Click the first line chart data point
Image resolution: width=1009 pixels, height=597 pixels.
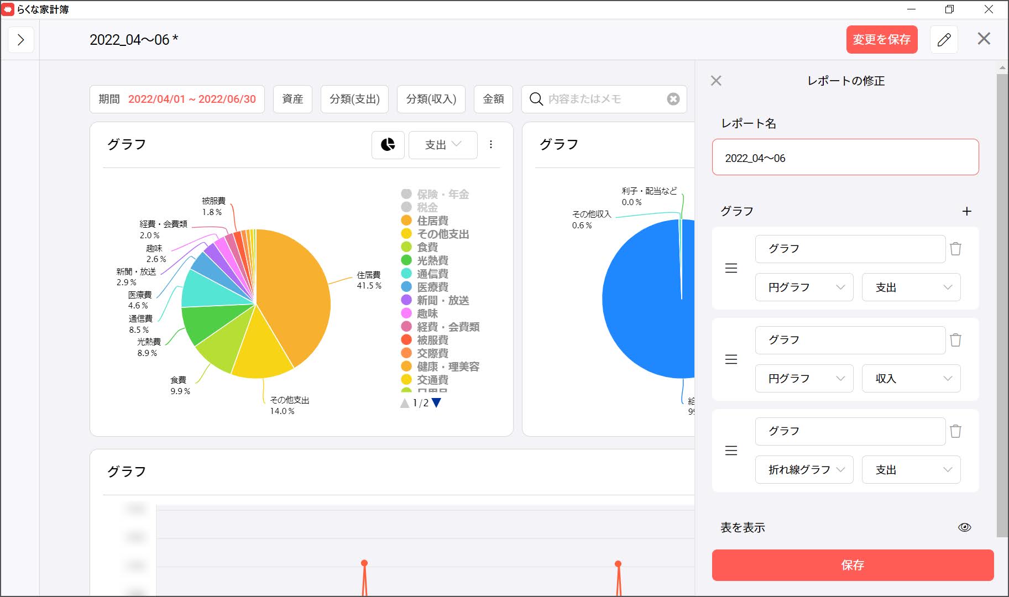coord(364,563)
